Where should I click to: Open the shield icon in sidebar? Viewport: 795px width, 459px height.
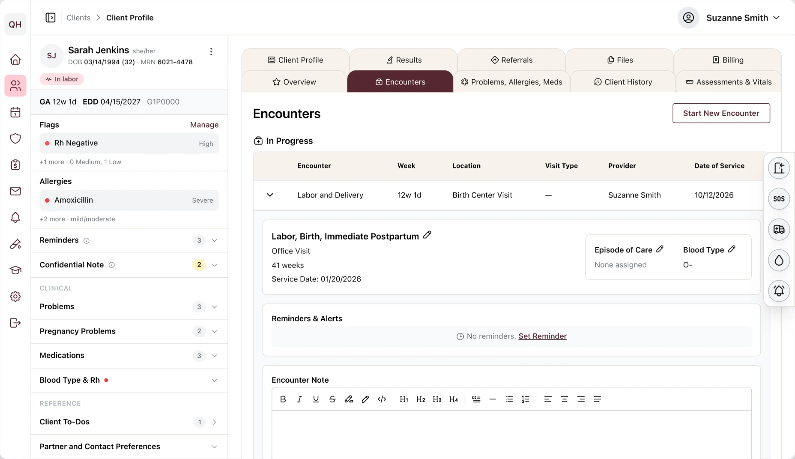tap(15, 138)
